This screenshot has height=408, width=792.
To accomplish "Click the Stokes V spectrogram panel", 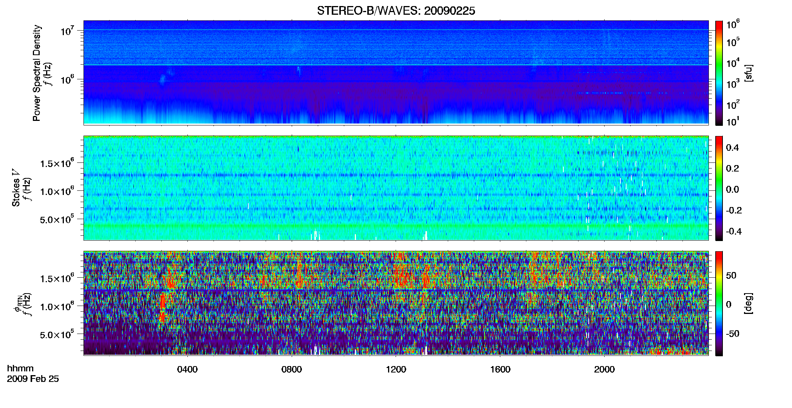I will (x=396, y=188).
